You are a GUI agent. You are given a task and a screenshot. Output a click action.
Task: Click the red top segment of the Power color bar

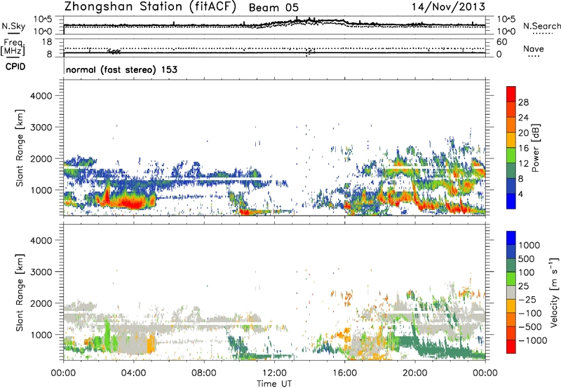tap(511, 94)
